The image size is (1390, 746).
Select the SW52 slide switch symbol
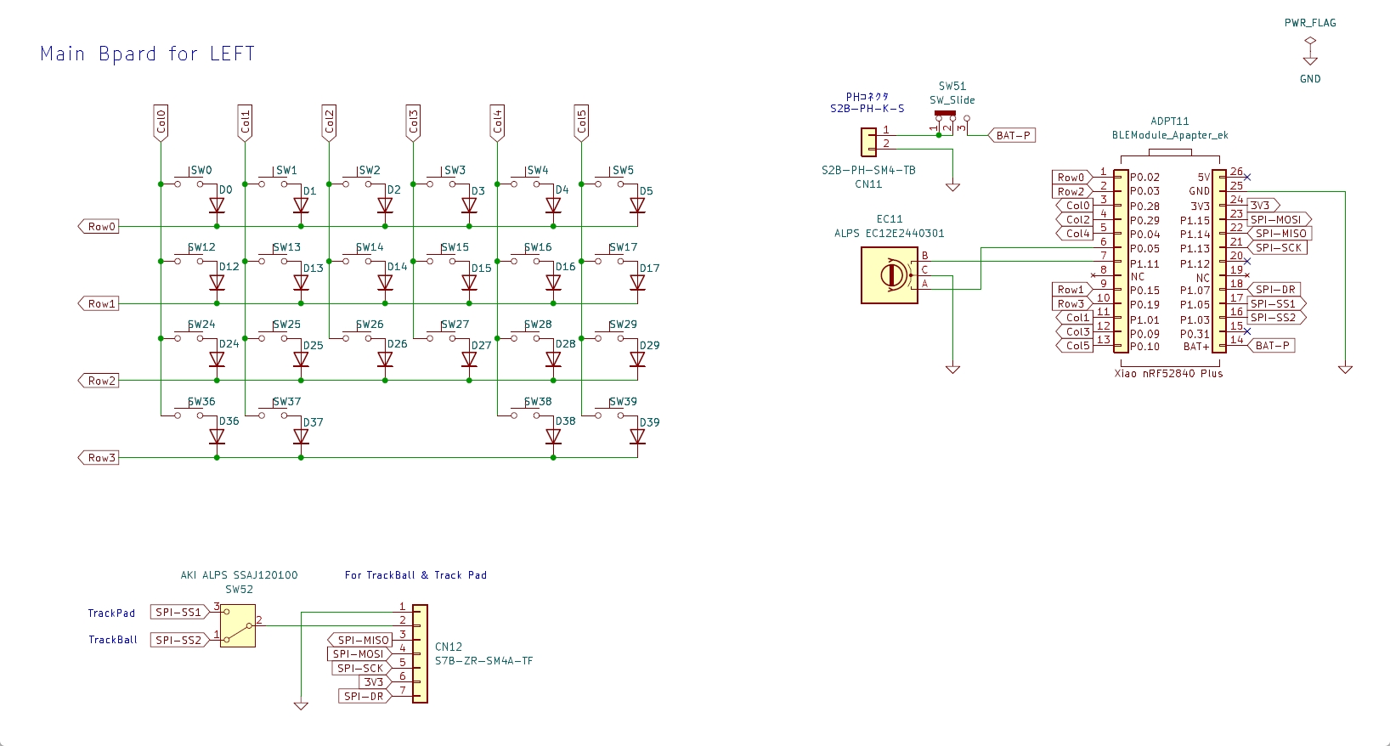coord(238,626)
